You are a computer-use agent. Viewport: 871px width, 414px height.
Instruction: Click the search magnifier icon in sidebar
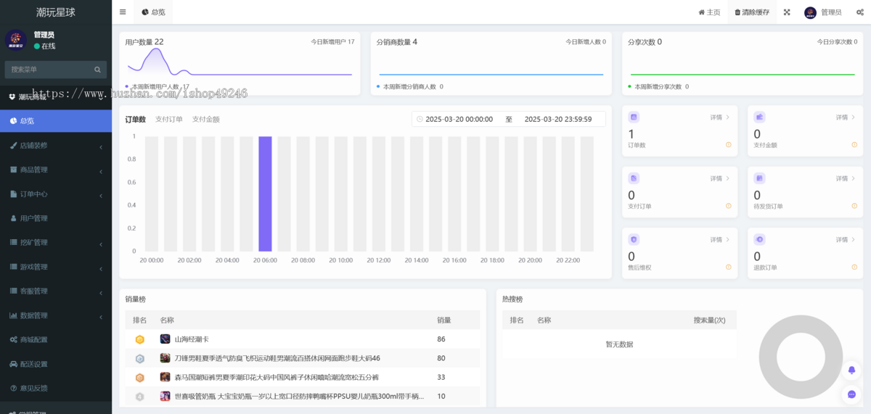coord(97,70)
